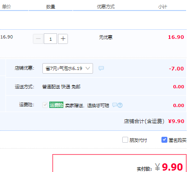Click the 店铺优惠: label
Image resolution: width=192 pixels, height=172 pixels.
[x=25, y=68]
